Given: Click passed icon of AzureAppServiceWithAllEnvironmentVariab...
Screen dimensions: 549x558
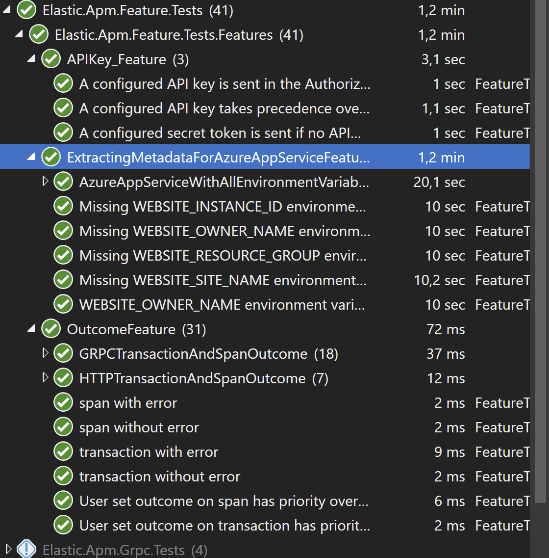Looking at the screenshot, I should [x=63, y=182].
